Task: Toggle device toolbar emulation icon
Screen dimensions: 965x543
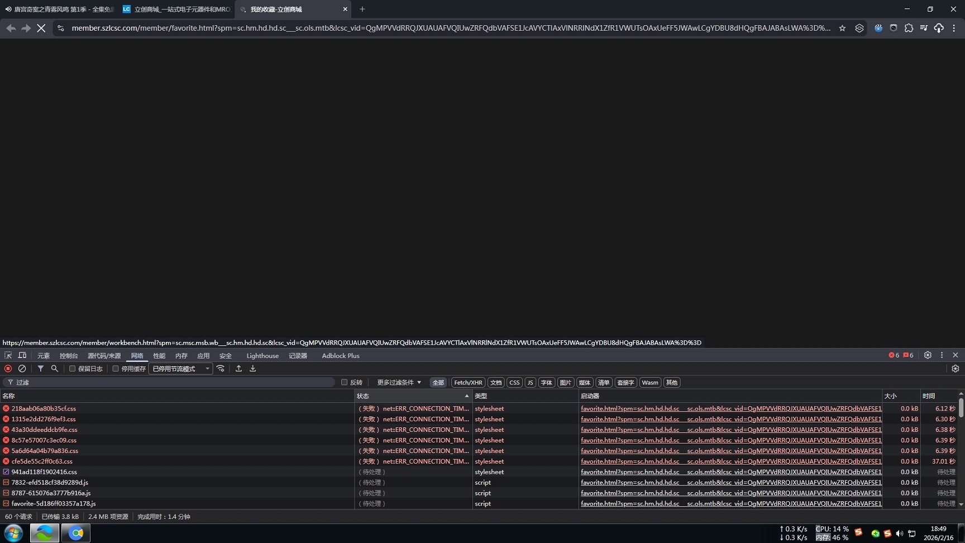Action: [22, 356]
